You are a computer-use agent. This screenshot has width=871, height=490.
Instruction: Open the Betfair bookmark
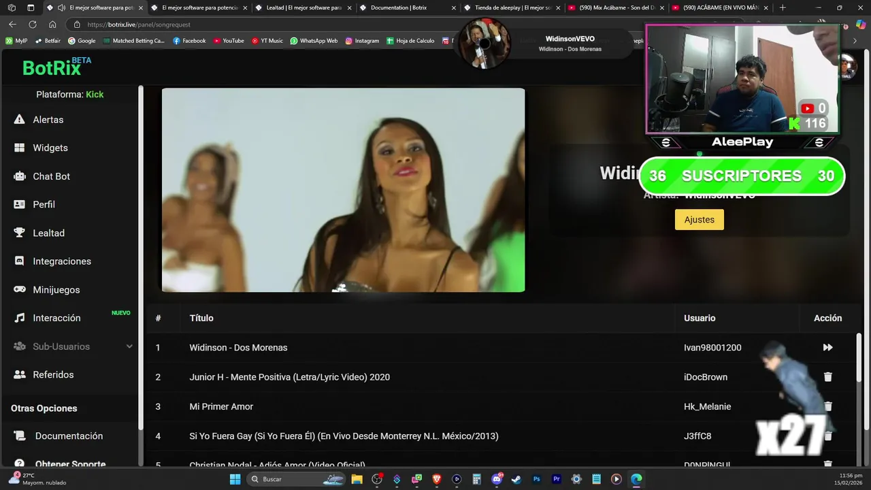coord(48,41)
